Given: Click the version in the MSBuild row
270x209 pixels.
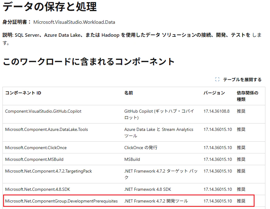Looking at the screenshot, I should (x=218, y=160).
